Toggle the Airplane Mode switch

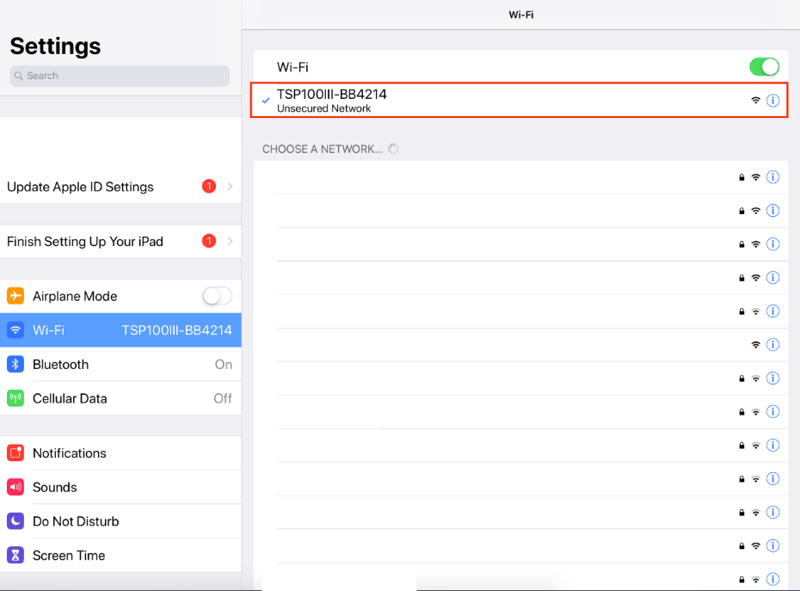point(218,296)
